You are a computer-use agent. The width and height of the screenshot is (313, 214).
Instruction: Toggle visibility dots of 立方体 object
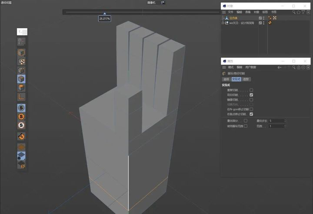point(264,18)
